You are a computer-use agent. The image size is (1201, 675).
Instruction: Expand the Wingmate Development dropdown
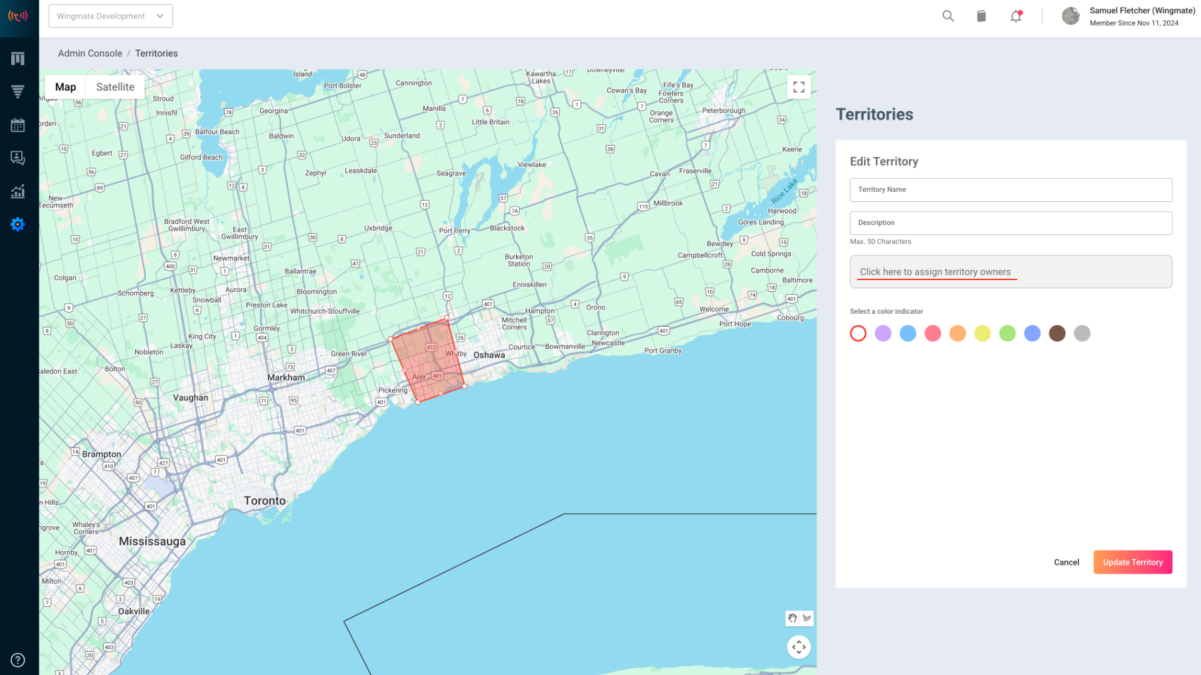[x=111, y=16]
